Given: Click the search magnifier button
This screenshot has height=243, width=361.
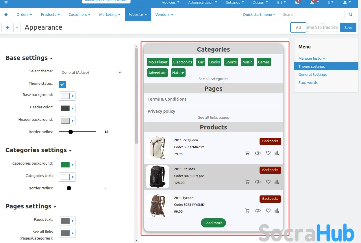Looking at the screenshot, I should (350, 14).
